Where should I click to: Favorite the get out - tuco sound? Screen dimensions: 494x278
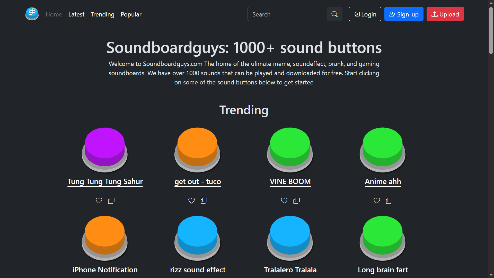coord(191,201)
